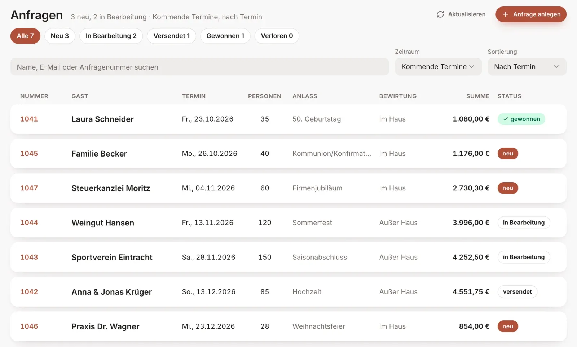Select the Alle 7 filter tab
Image resolution: width=577 pixels, height=347 pixels.
25,36
